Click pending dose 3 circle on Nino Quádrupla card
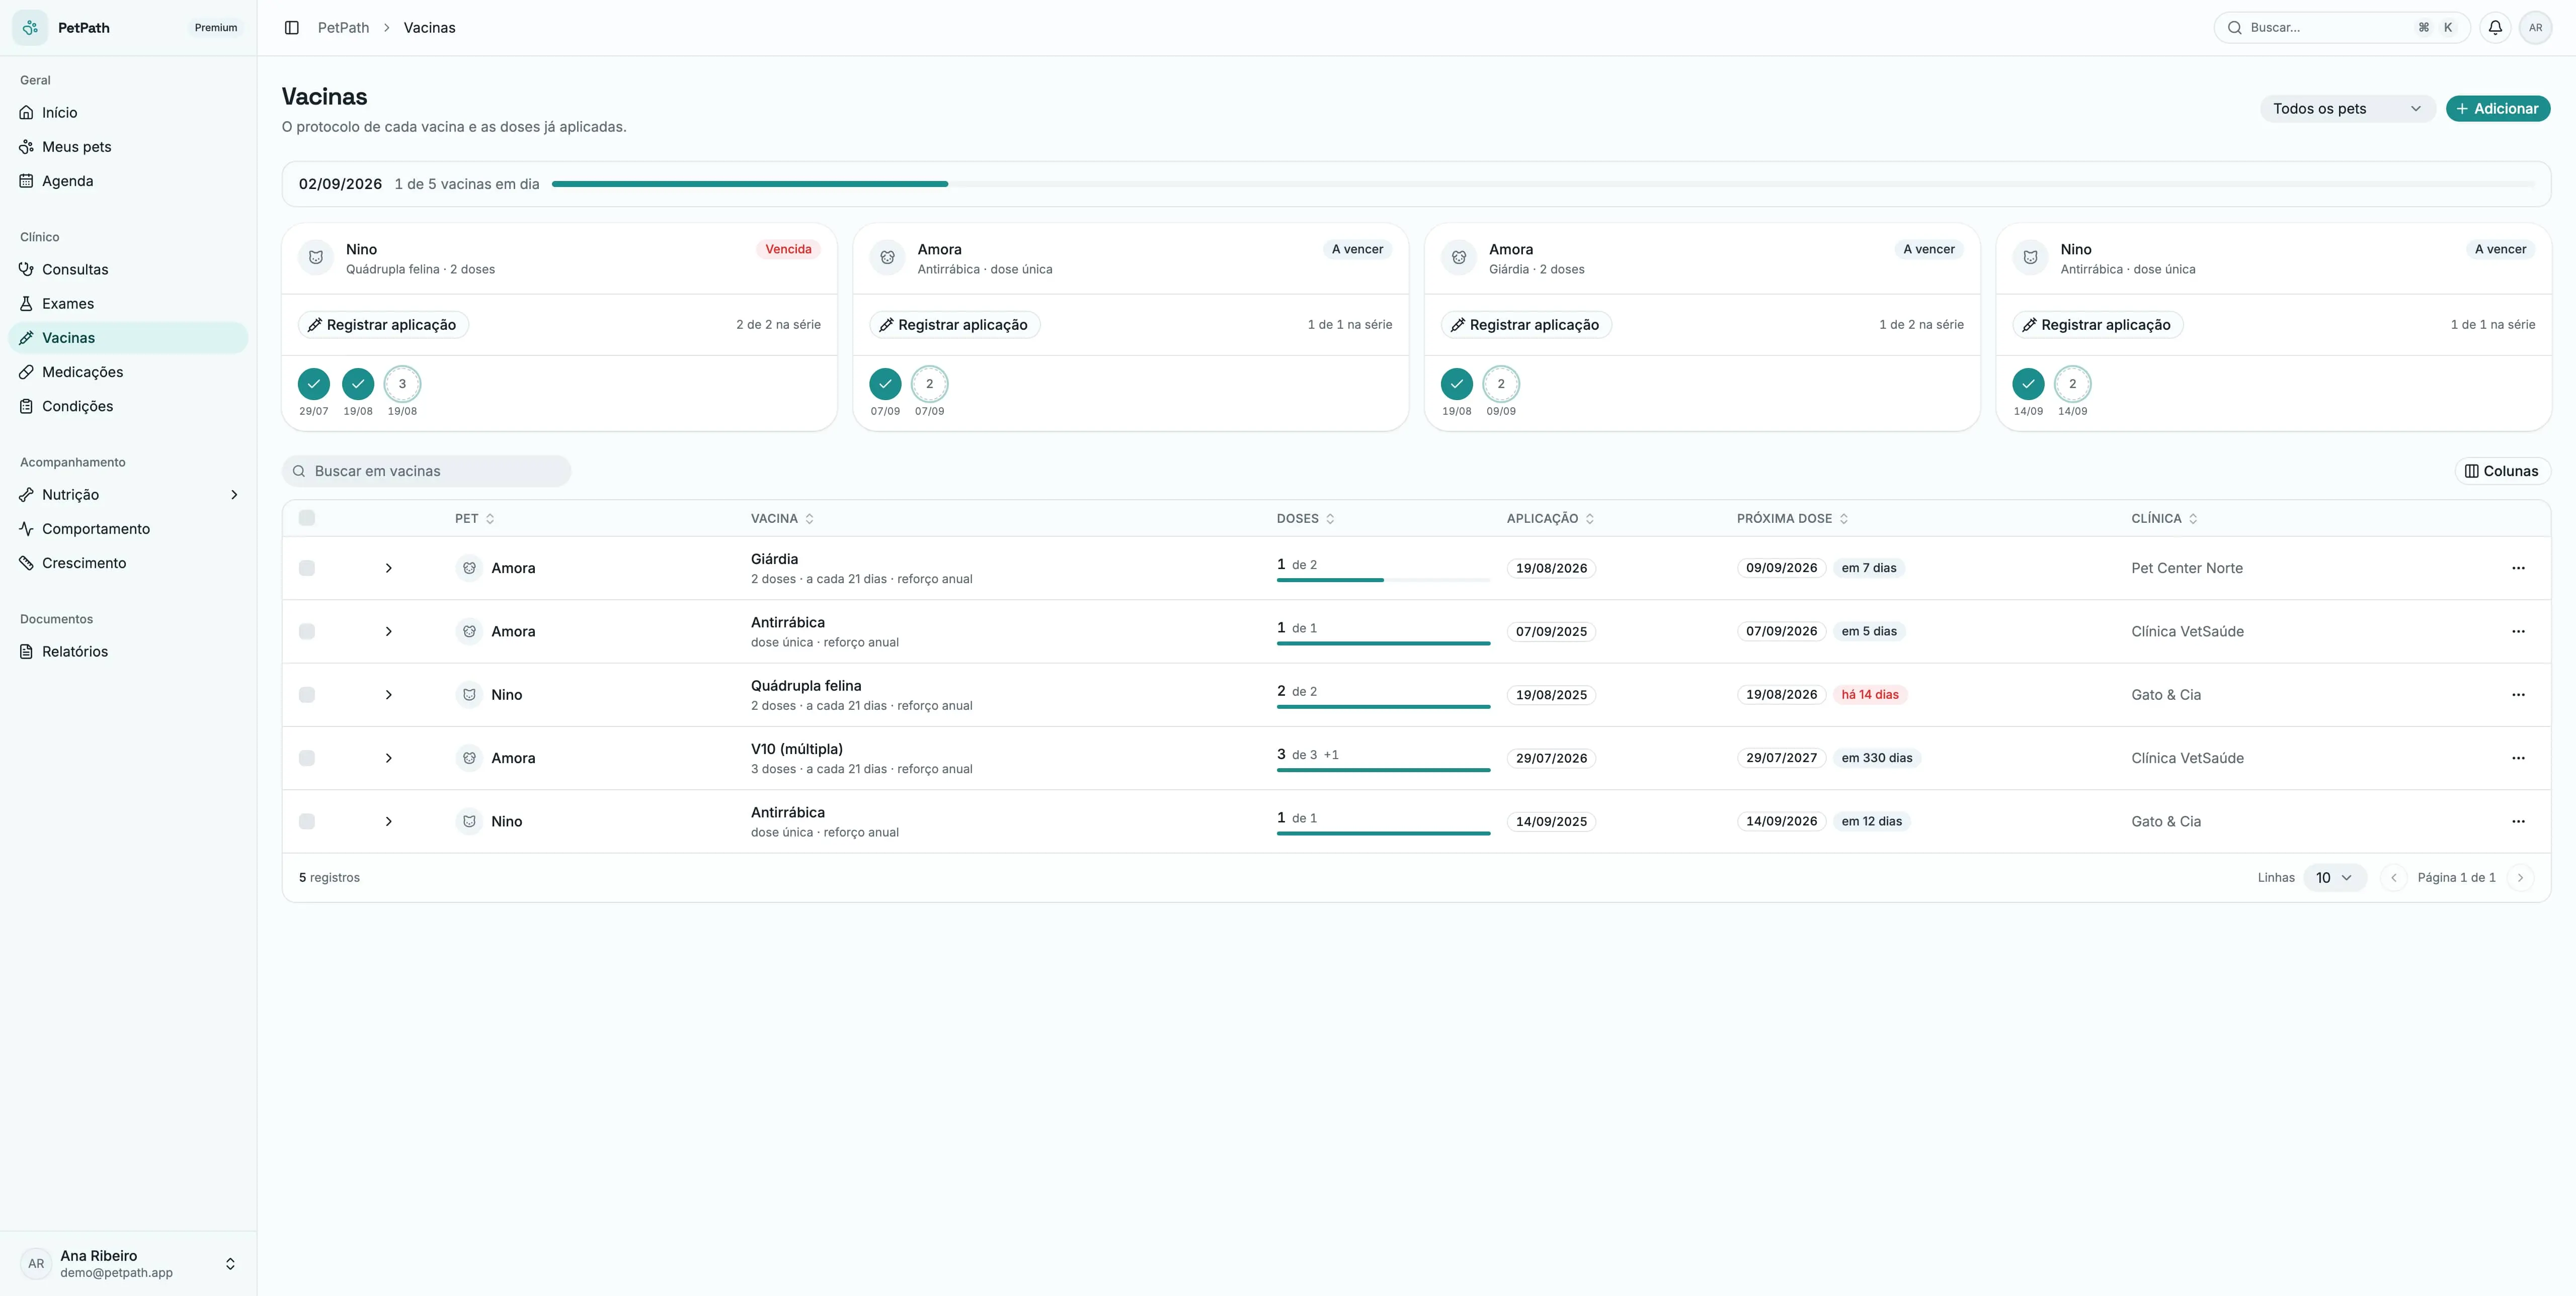Screen dimensions: 2576x1296 (x=402, y=384)
